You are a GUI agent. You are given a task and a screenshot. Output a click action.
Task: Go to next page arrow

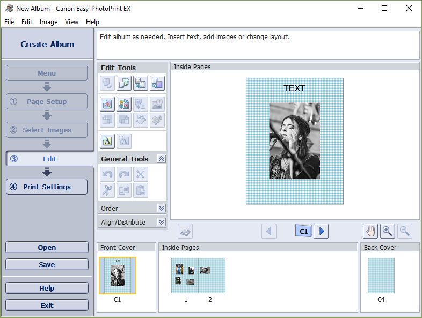(321, 231)
